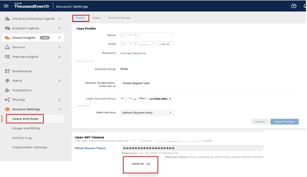This screenshot has height=177, width=307.
Task: Click Change Password link
Action: (x=133, y=53)
